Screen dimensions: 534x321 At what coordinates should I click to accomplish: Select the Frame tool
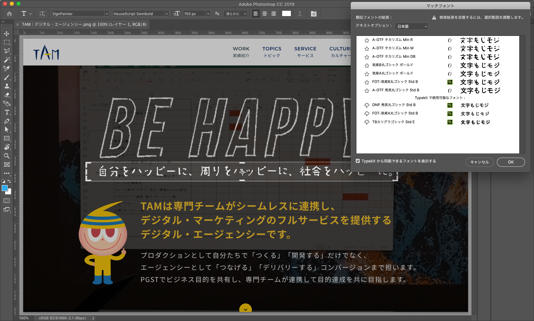coord(7,165)
